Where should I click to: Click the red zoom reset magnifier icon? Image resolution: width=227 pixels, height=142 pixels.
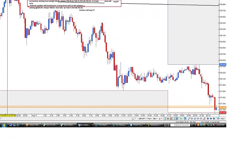point(204,119)
